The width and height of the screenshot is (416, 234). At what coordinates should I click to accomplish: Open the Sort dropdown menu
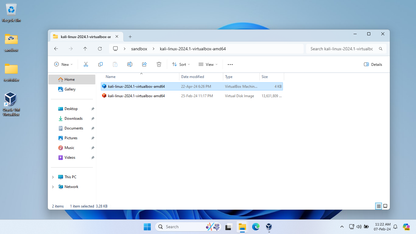click(181, 64)
